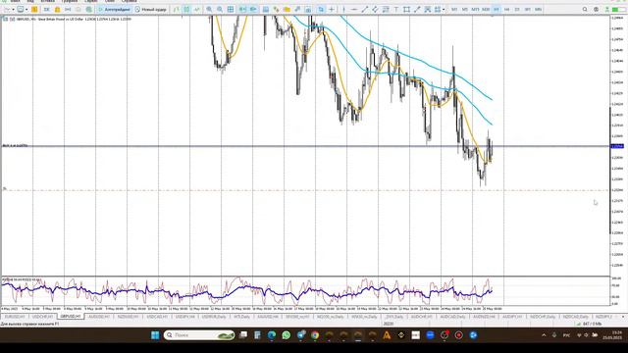Viewport: 628px width, 353px height.
Task: Switch to USDJPY,H4 chart tab
Action: (185, 316)
